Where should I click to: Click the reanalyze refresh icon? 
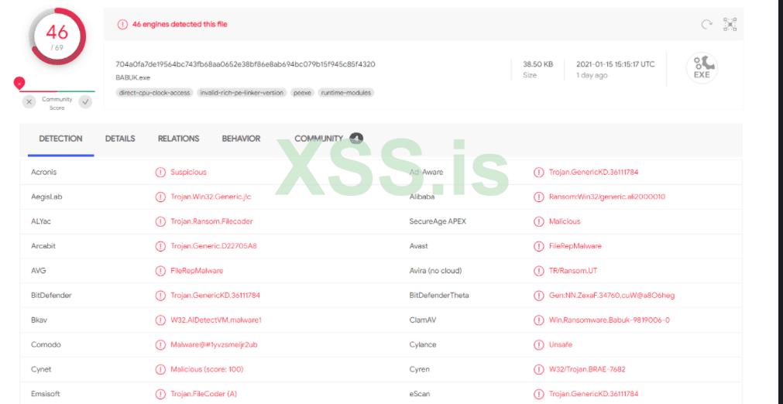point(706,24)
